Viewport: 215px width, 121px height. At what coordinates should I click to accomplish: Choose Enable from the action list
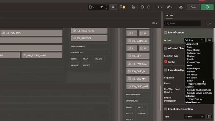(x=190, y=59)
